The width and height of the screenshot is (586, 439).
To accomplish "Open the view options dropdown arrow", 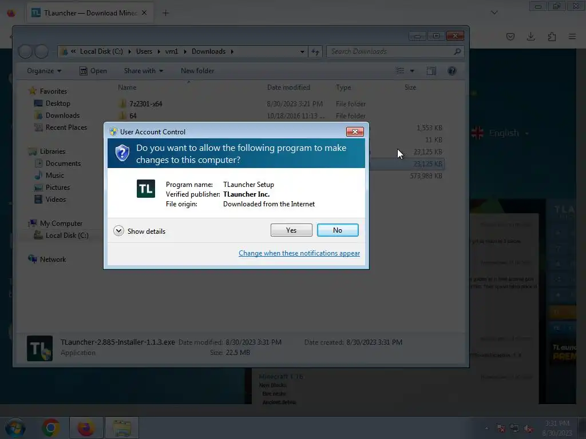I will [412, 70].
